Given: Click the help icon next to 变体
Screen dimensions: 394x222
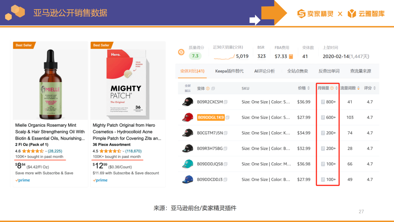Looking at the screenshot, I should (x=208, y=88).
